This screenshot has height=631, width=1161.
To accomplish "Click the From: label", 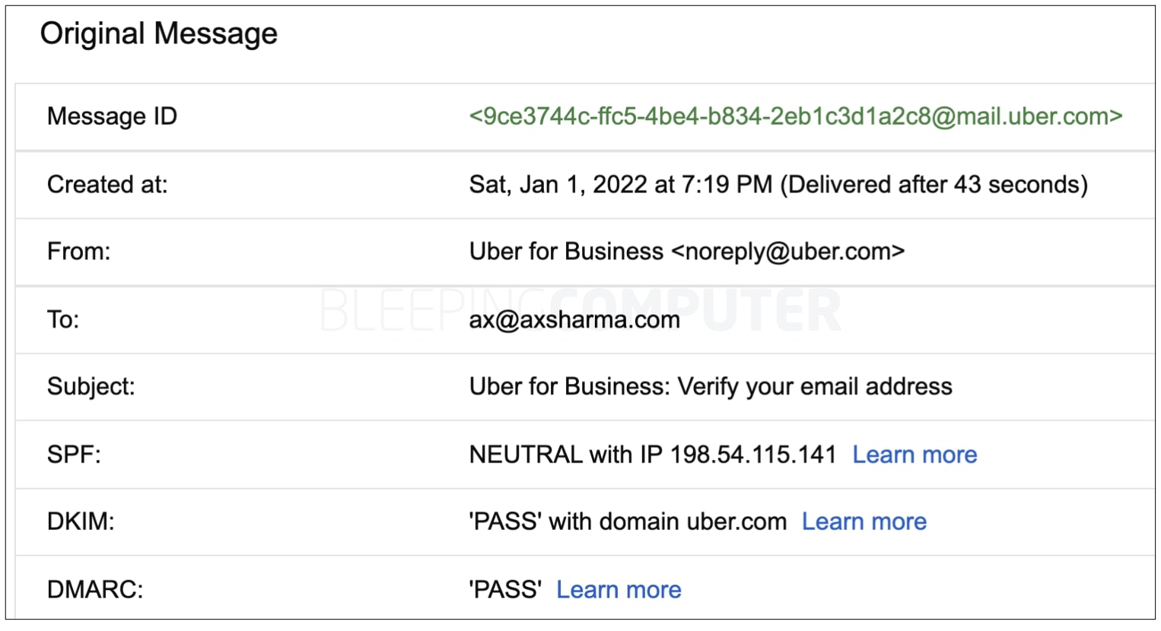I will click(79, 252).
